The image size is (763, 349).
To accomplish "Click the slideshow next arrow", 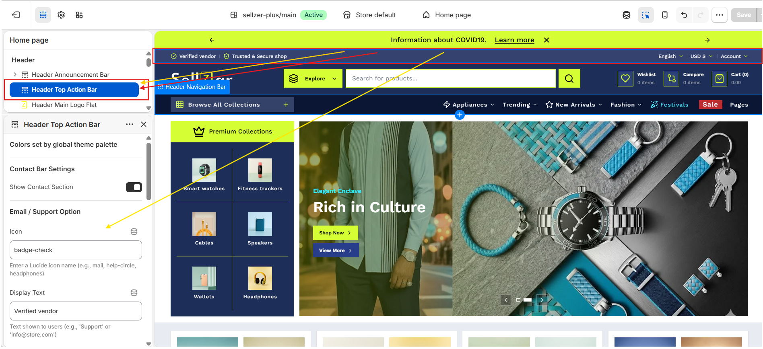I will 542,300.
